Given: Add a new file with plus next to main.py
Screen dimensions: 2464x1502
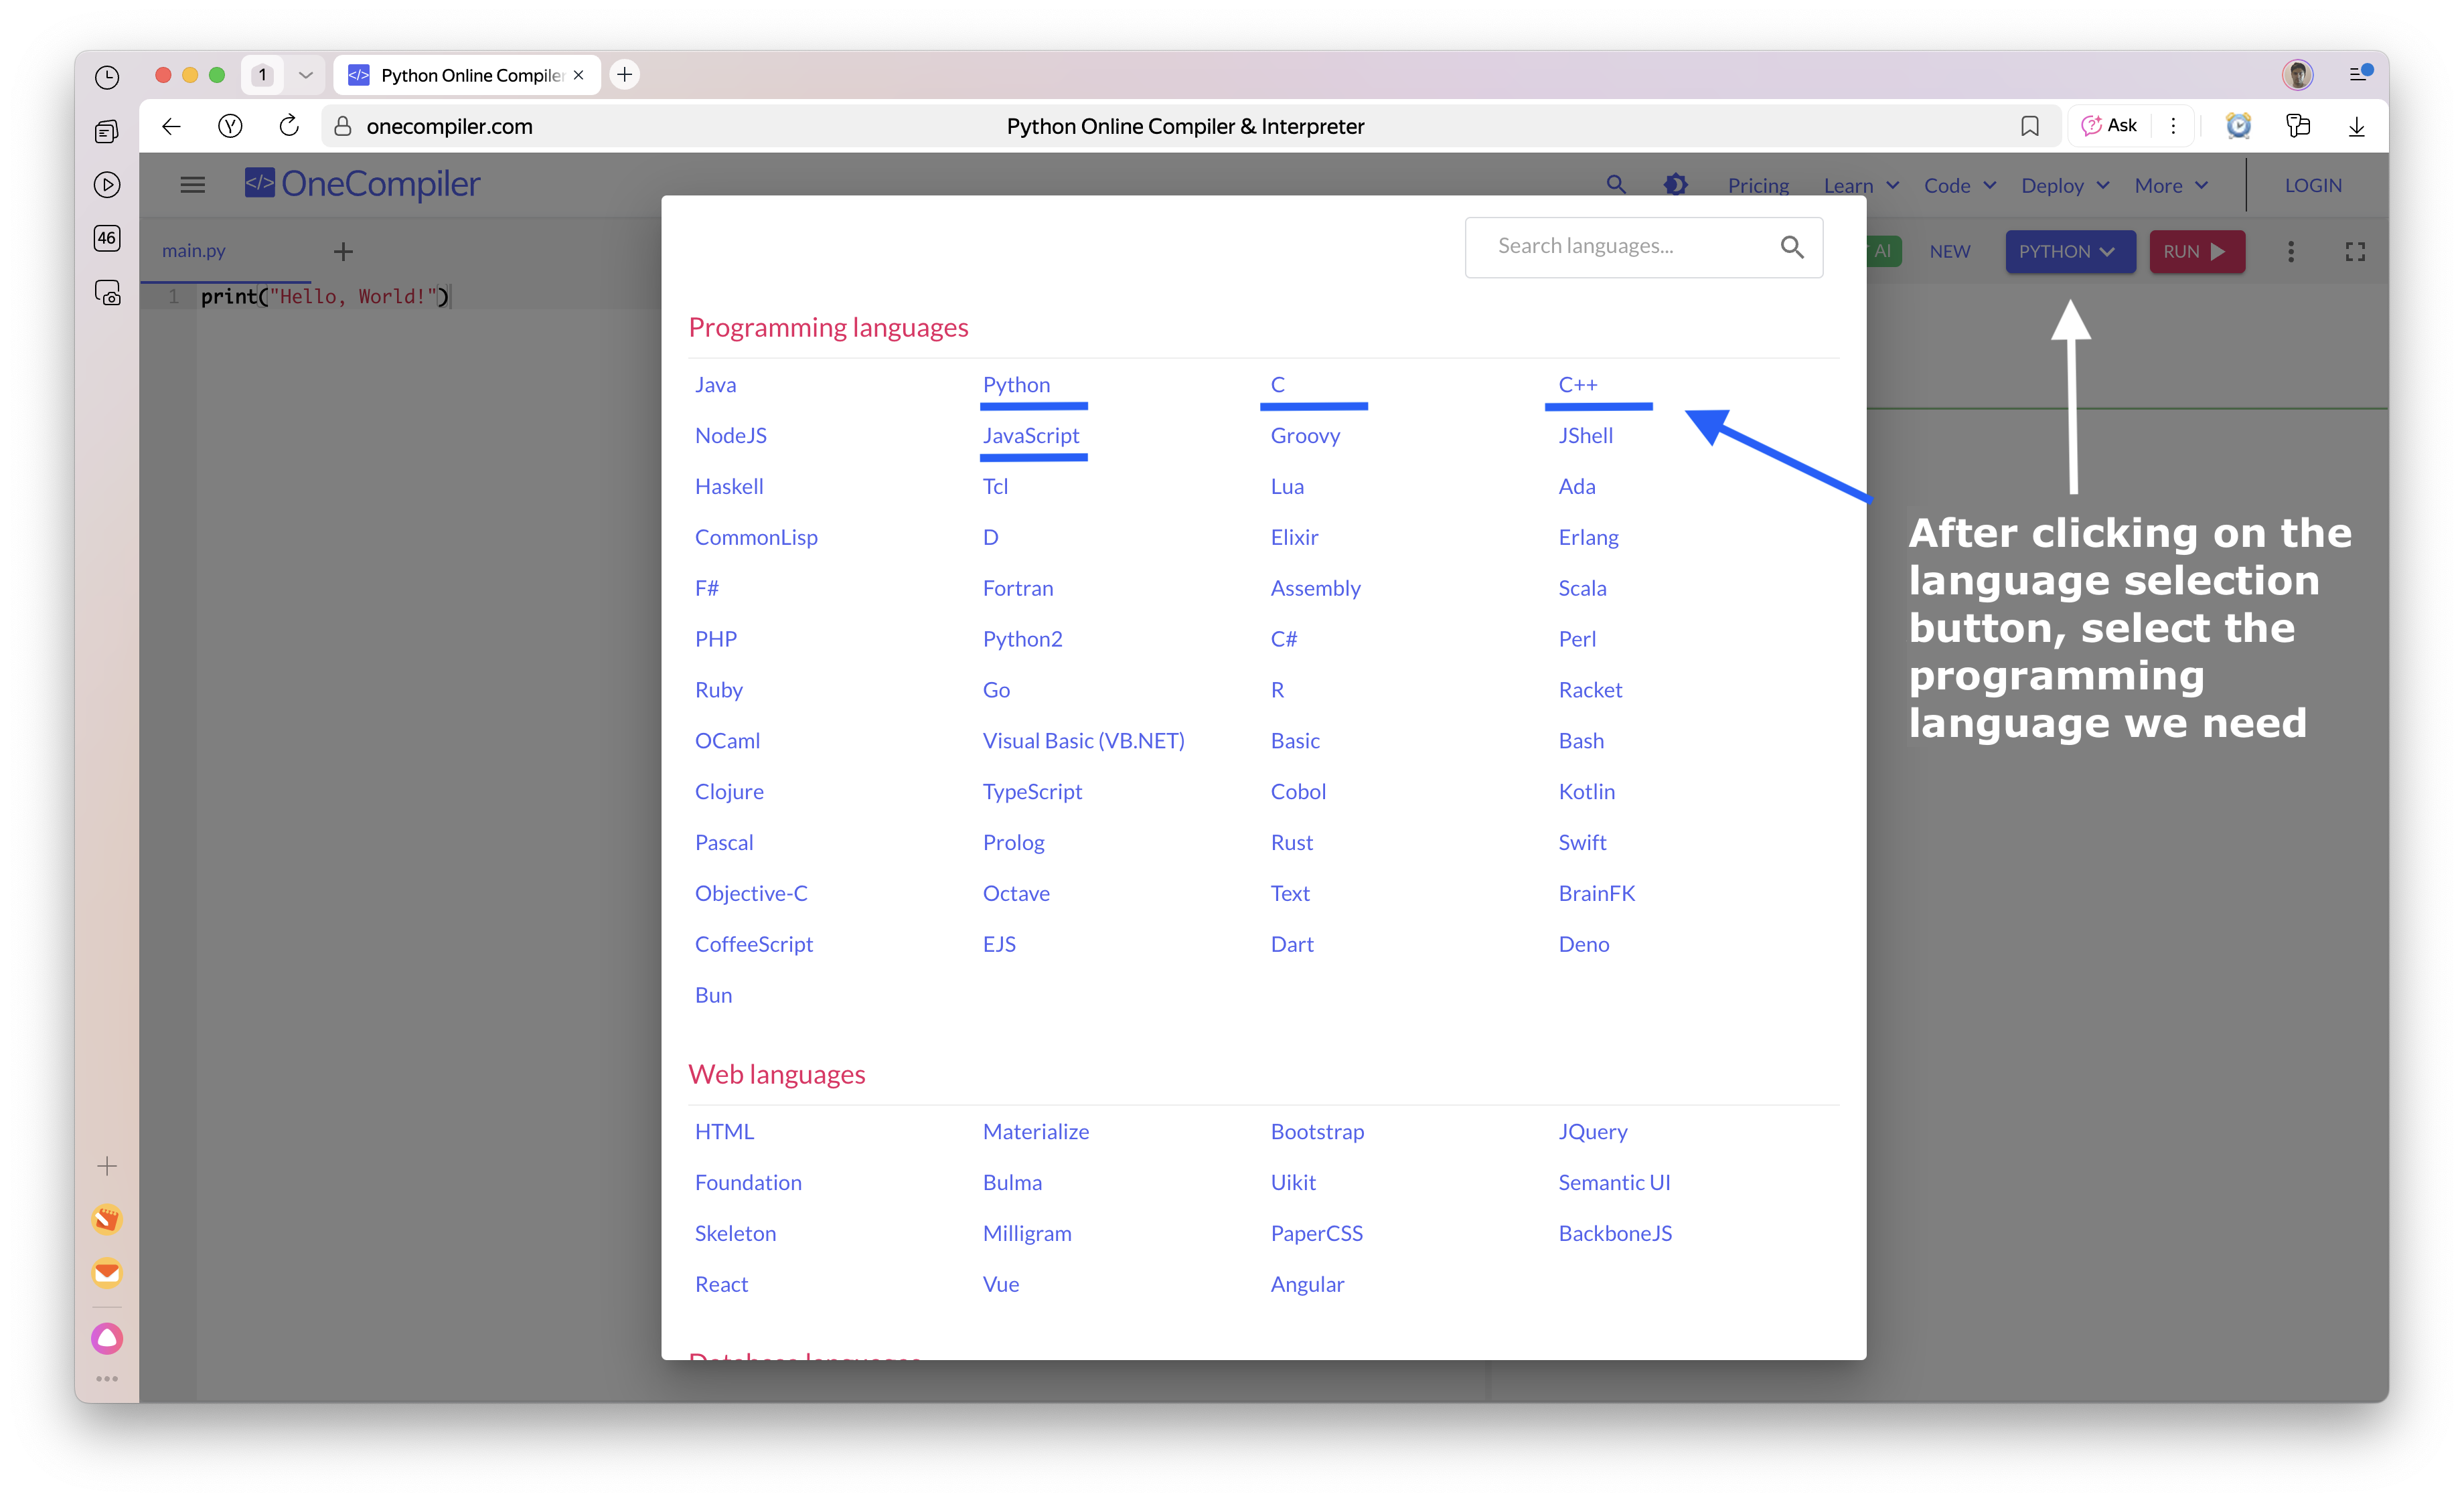Looking at the screenshot, I should 343,251.
